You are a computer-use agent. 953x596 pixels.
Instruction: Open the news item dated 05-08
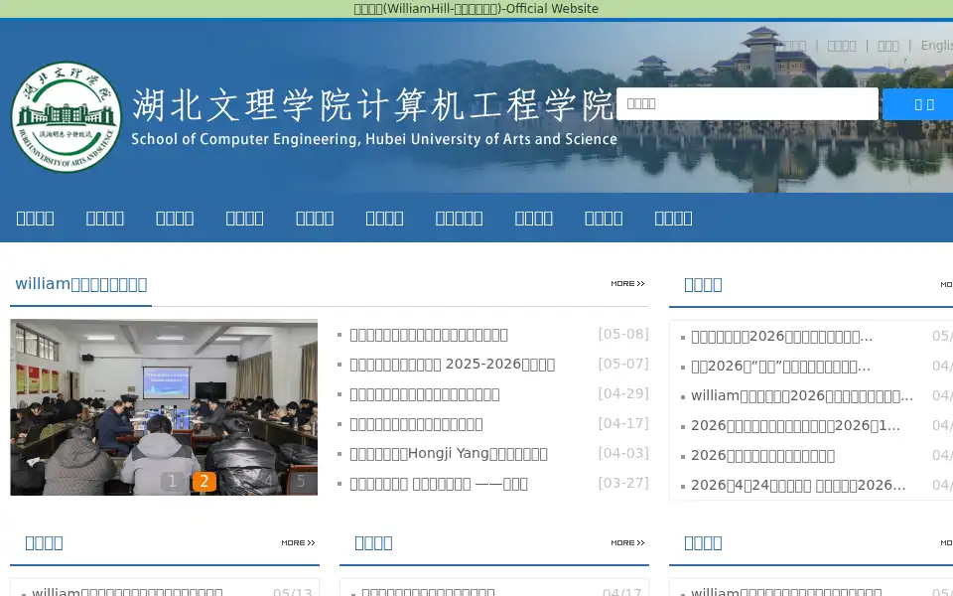point(429,335)
